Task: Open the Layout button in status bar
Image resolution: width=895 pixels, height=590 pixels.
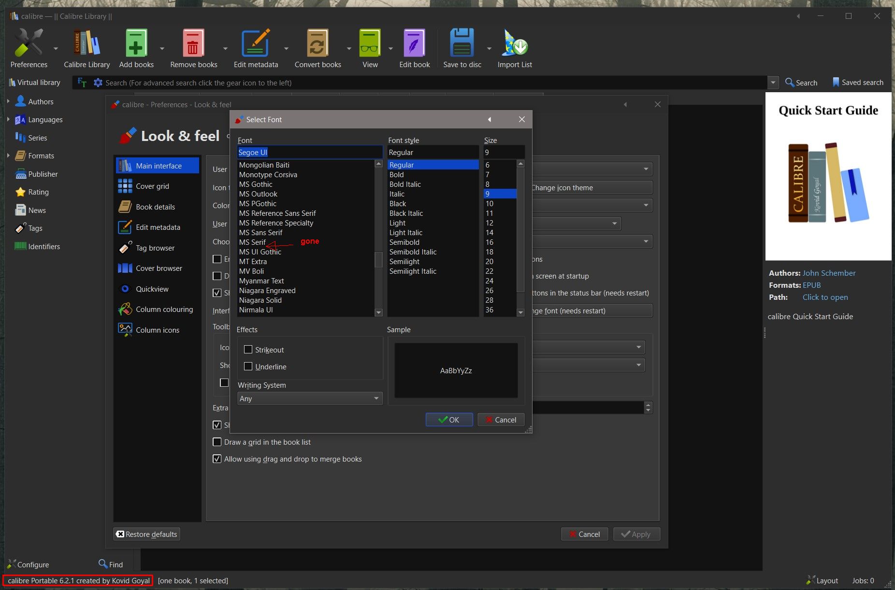Action: coord(822,580)
